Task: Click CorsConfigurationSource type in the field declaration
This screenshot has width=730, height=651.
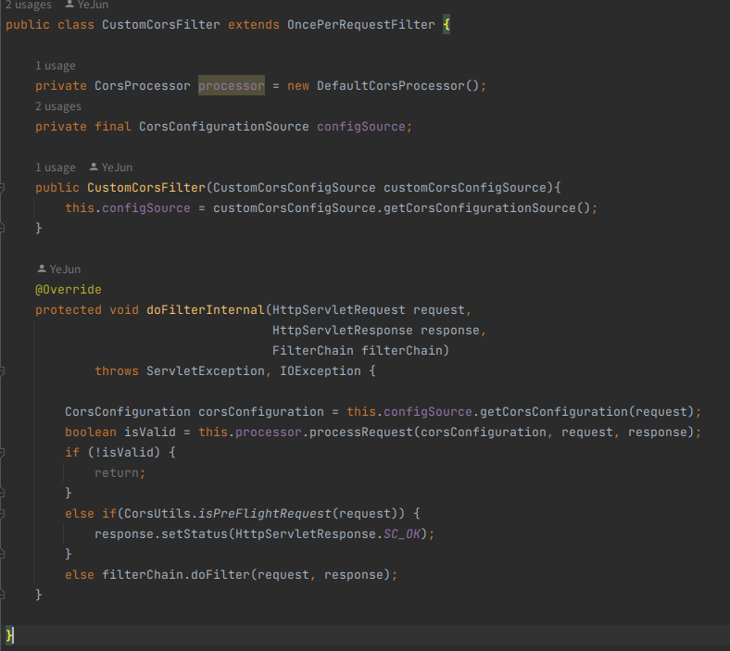Action: click(224, 127)
